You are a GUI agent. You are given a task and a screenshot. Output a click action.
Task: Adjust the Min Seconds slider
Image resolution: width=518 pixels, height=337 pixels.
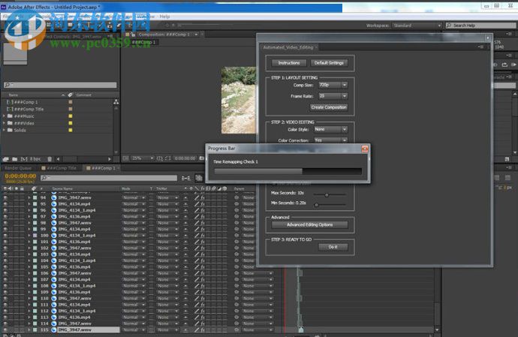tap(316, 205)
